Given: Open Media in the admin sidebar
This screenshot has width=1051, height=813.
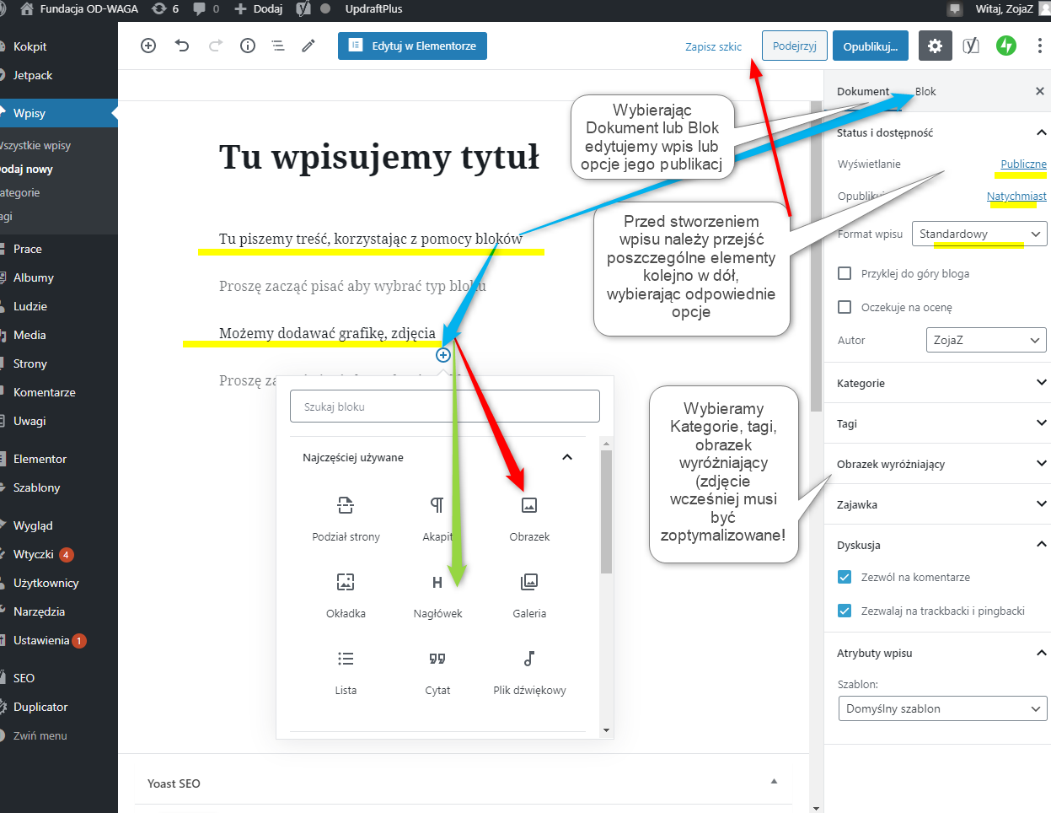Looking at the screenshot, I should coord(29,335).
